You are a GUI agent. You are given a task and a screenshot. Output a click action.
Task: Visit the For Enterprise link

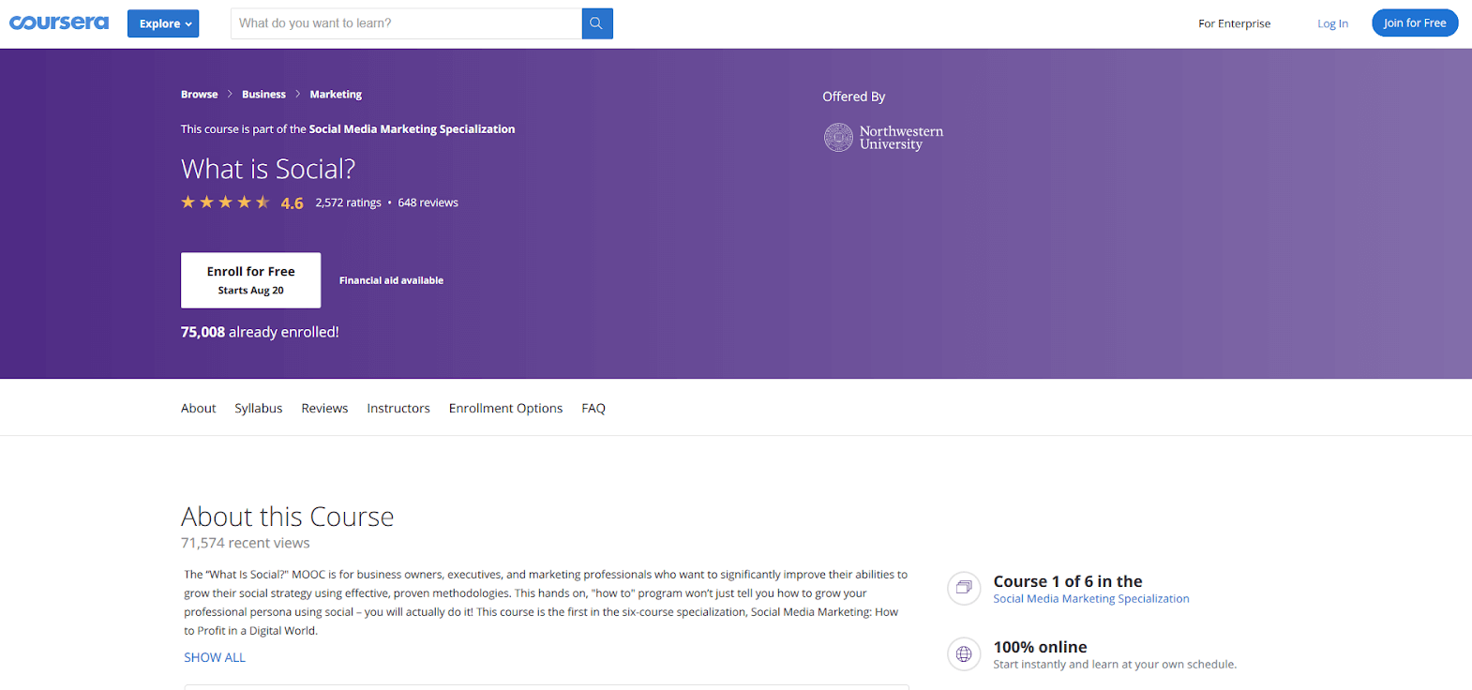pyautogui.click(x=1234, y=23)
